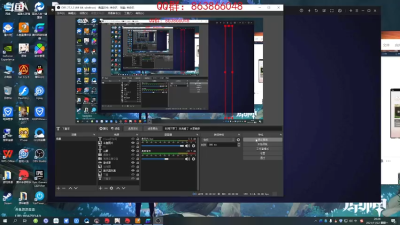The image size is (400, 225).
Task: Open the Help menu in OBS
Action: tap(140, 13)
